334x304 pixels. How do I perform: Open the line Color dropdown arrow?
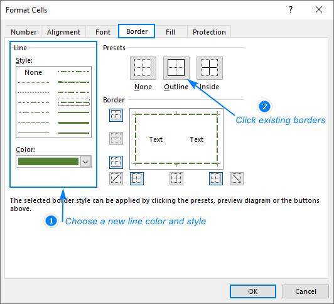click(85, 161)
